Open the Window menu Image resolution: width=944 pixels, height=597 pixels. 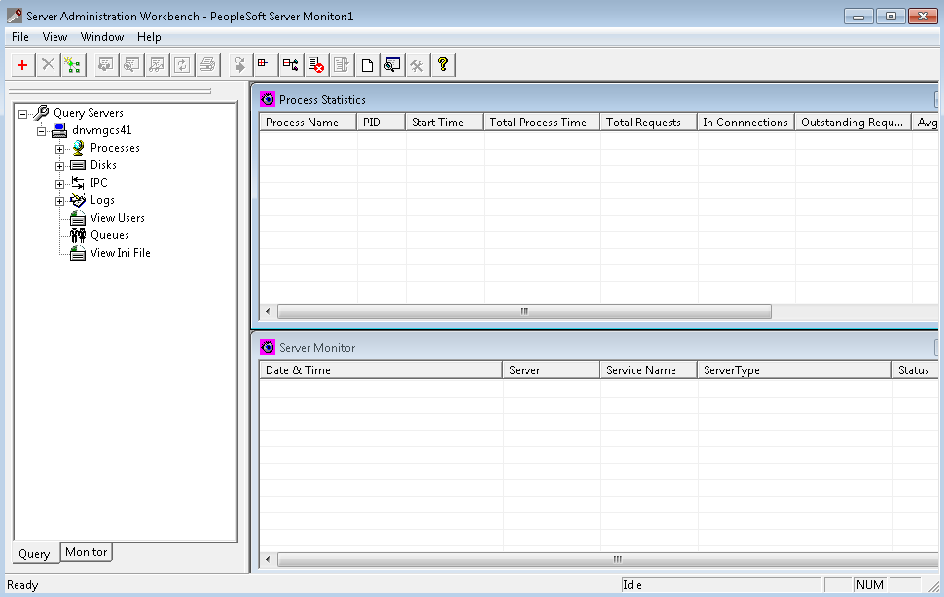coord(102,37)
